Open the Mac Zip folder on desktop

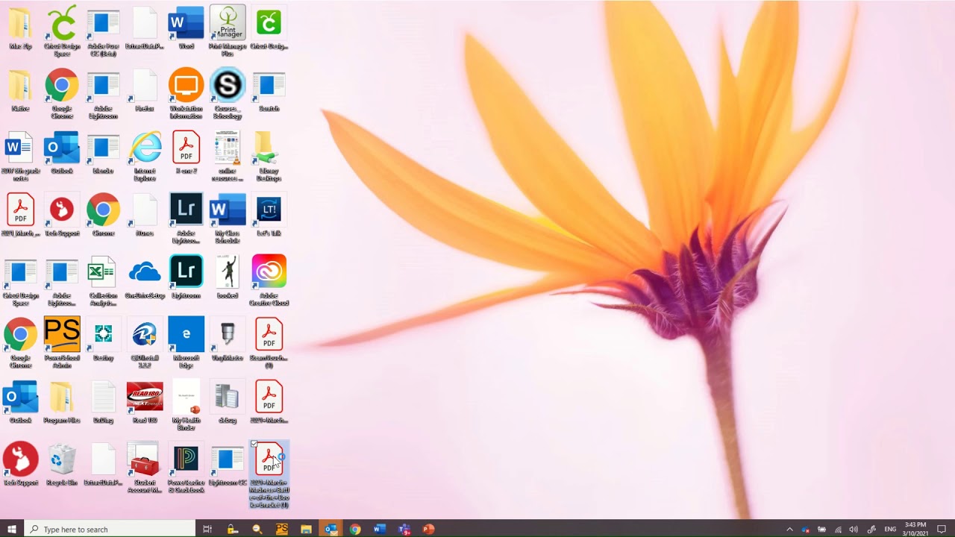[20, 29]
